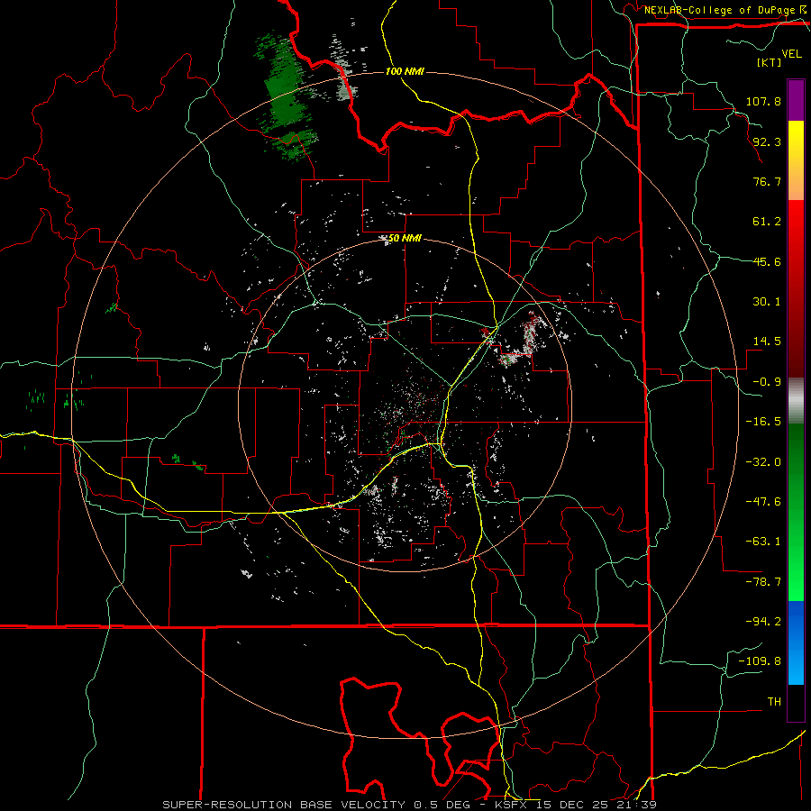Screen dimensions: 811x811
Task: Click the -94.2 velocity scale value
Action: click(x=763, y=622)
